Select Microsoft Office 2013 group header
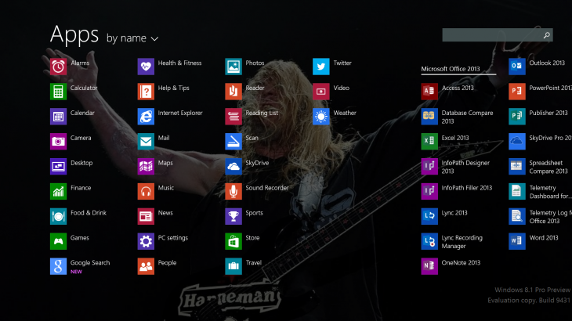Screen dimensions: 572x321 451,69
